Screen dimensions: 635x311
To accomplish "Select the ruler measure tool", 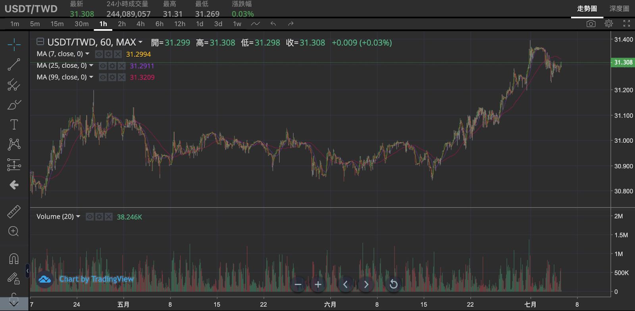I will (14, 211).
